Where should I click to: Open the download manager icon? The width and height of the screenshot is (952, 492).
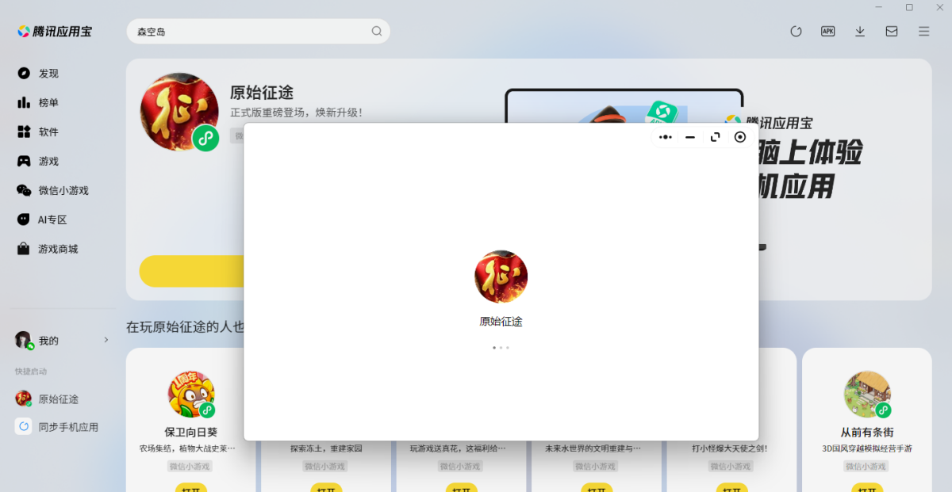pyautogui.click(x=860, y=32)
